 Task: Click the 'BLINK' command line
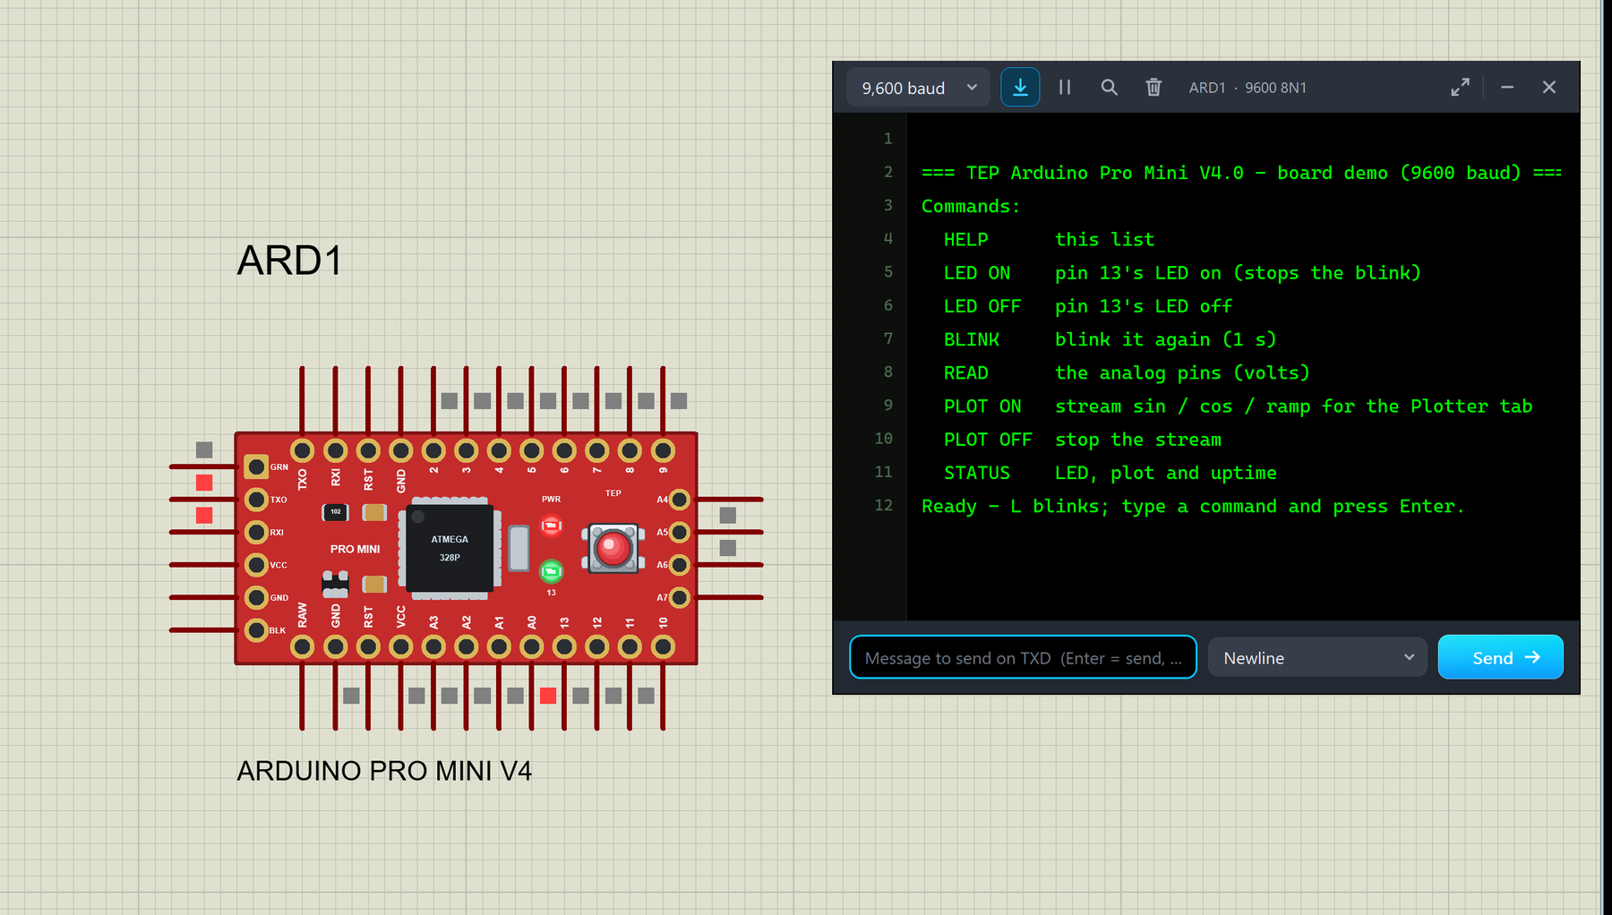[x=1110, y=340]
